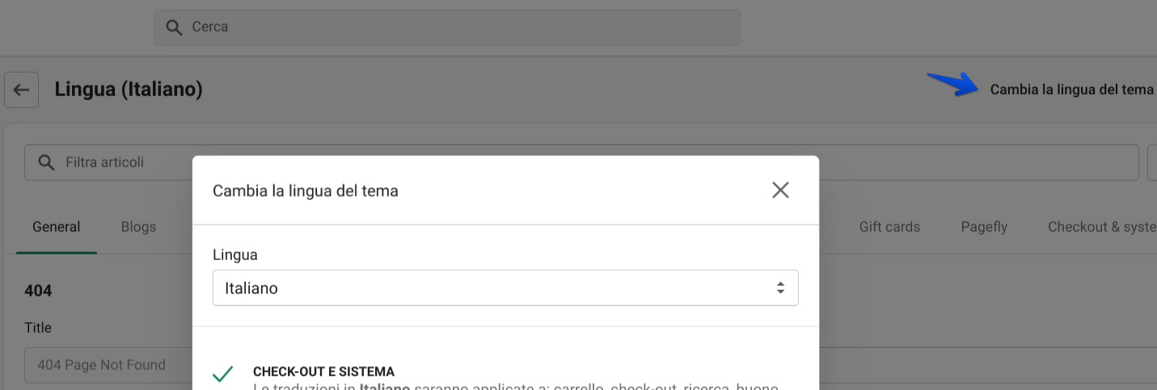
Task: Switch to the General tab
Action: (x=57, y=227)
